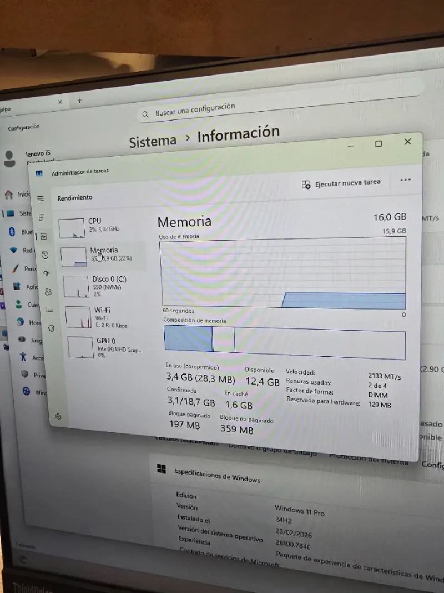Screen dimensions: 444x593
Task: Click the Disco 0 mini graph thumbnail
Action: pos(76,286)
